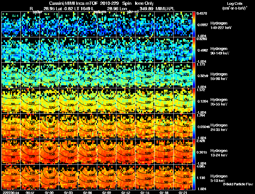Select the 55-90 keV image panel at 07:06
The height and width of the screenshot is (194, 255).
point(87,75)
